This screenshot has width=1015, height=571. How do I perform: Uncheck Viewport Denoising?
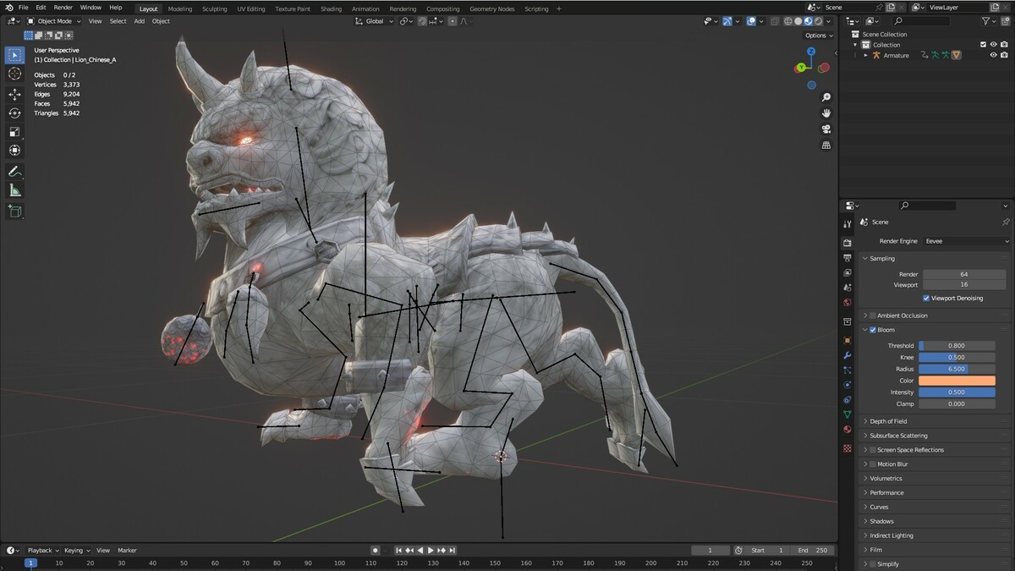(926, 299)
